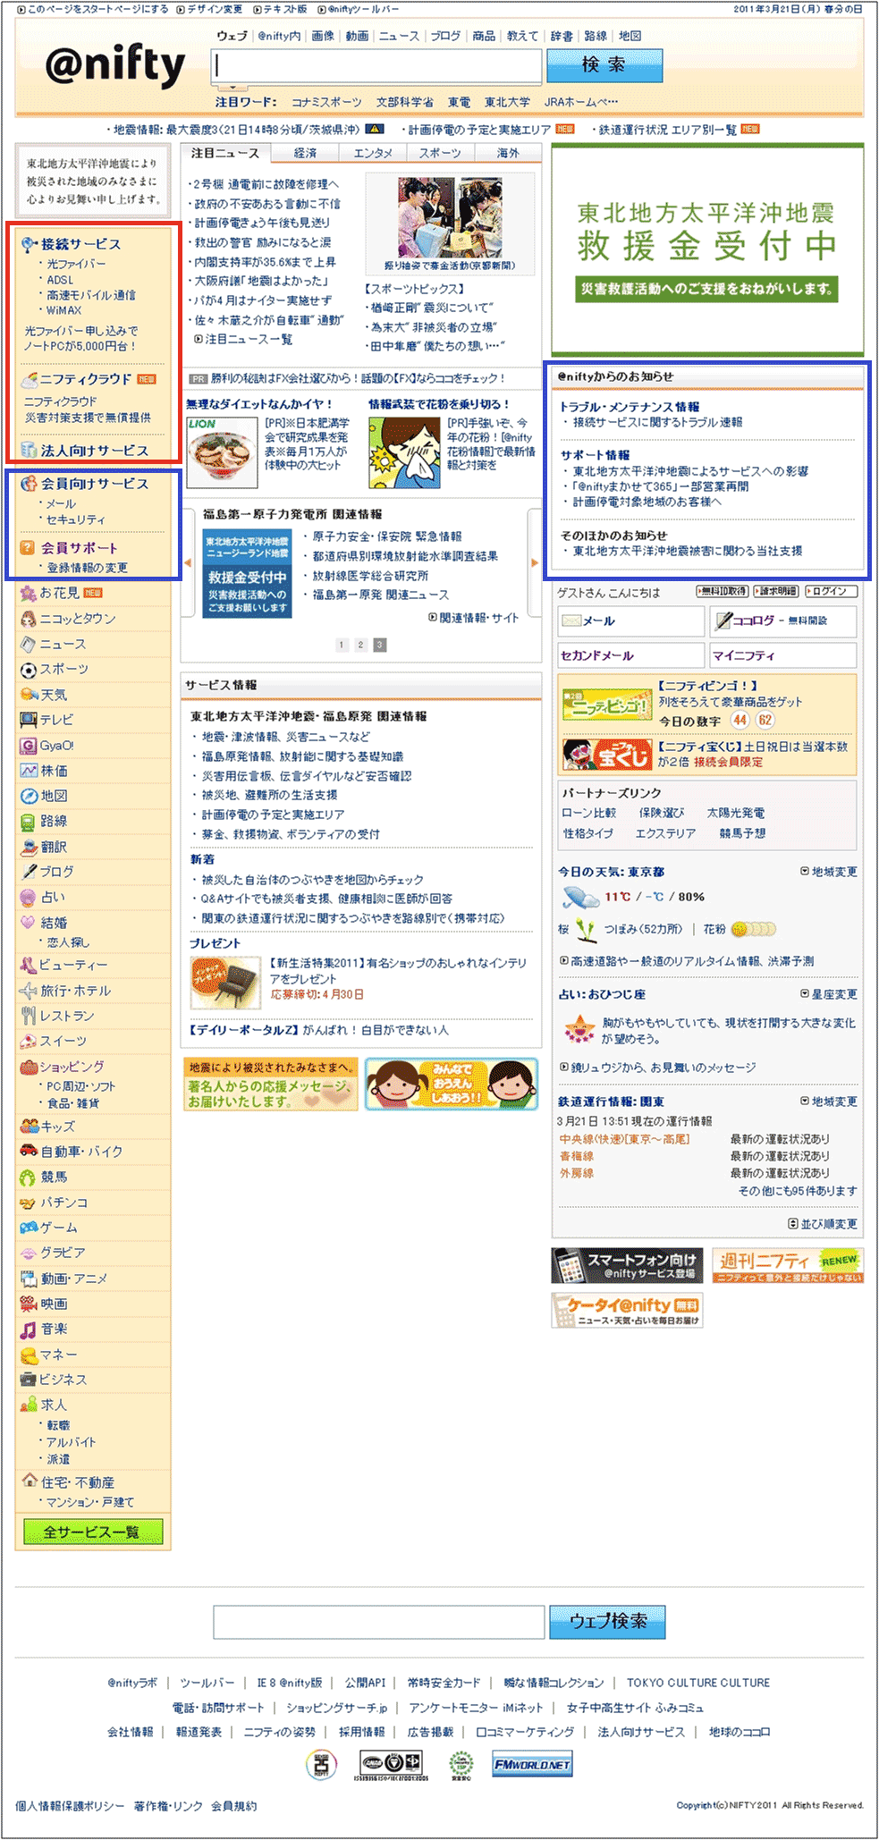Image resolution: width=879 pixels, height=1840 pixels.
Task: Open 関連情報・サイト link in carousel
Action: (474, 618)
